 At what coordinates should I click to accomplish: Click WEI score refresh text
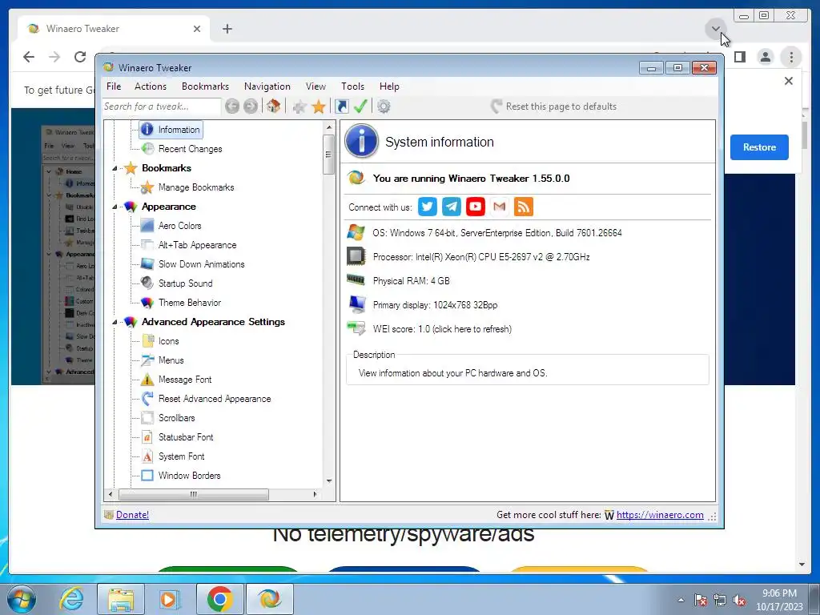coord(442,329)
